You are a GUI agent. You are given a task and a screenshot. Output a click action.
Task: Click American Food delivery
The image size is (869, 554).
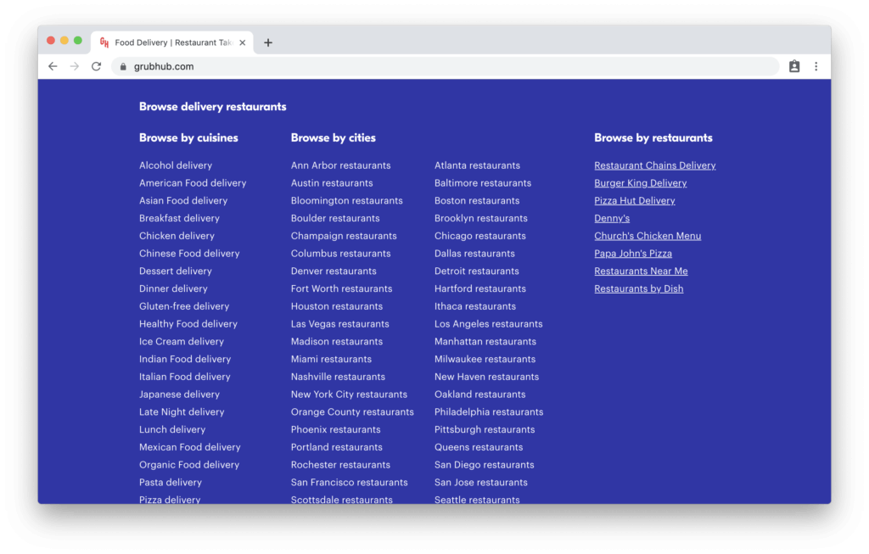point(193,182)
